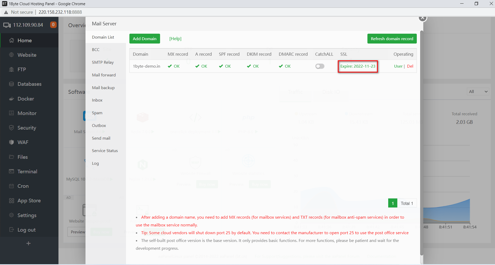Click the SSL Expire: 2022-11-23 link
This screenshot has height=265, width=495.
[358, 66]
